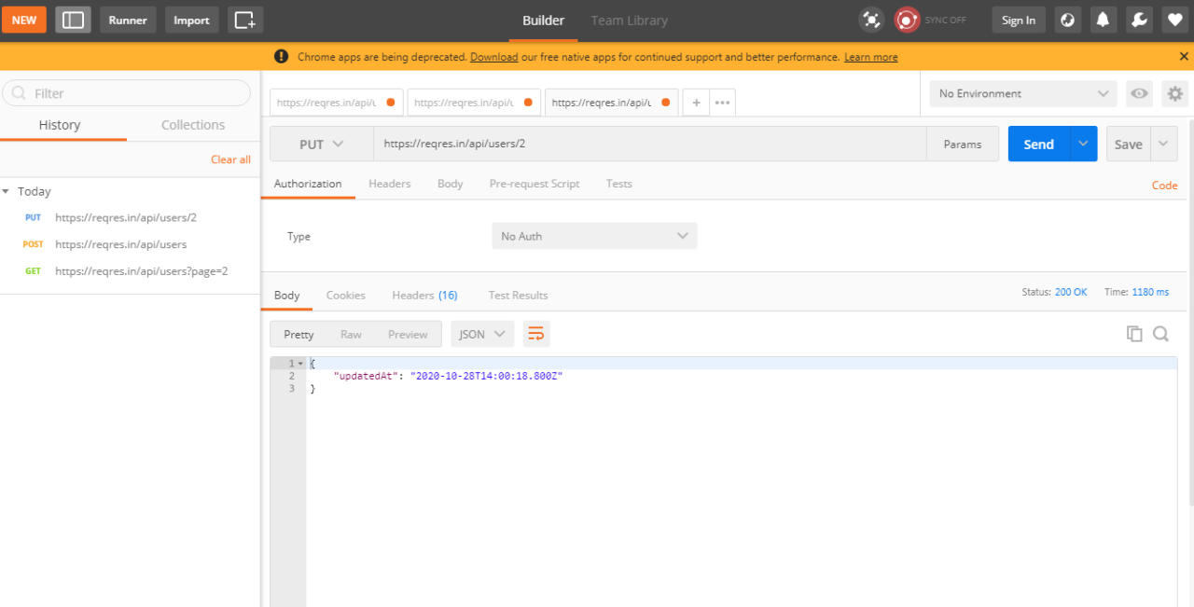Viewport: 1194px width, 607px height.
Task: Toggle line wrap in response viewer
Action: pos(535,334)
